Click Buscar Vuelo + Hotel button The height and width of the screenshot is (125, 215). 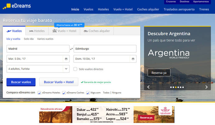click(x=59, y=82)
